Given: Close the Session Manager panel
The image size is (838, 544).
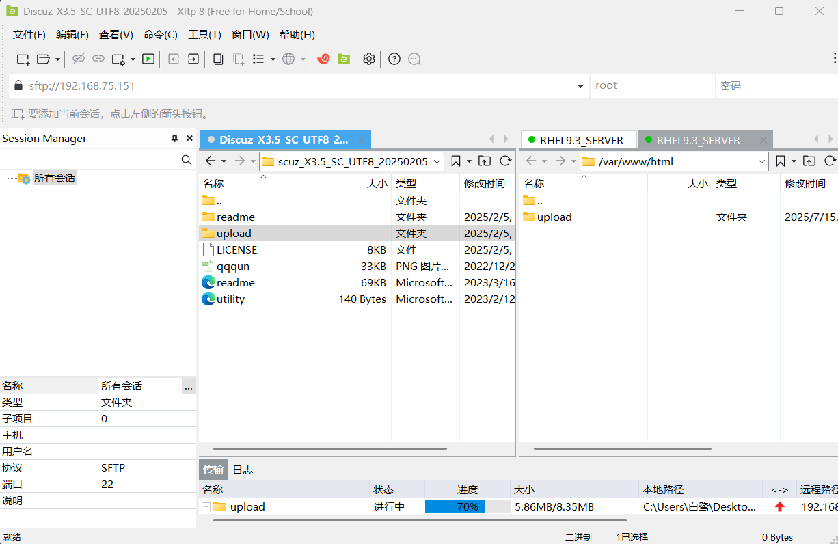Looking at the screenshot, I should point(189,138).
